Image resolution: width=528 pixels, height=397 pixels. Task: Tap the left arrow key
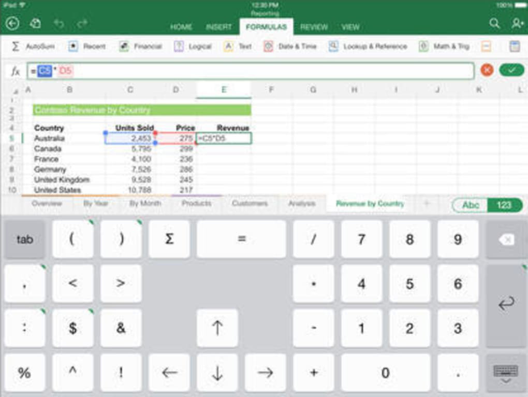[x=169, y=373]
